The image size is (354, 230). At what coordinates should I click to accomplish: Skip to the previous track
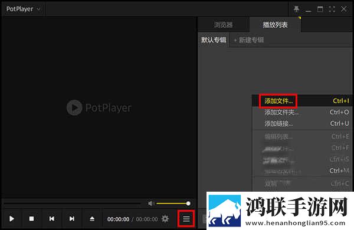52,219
